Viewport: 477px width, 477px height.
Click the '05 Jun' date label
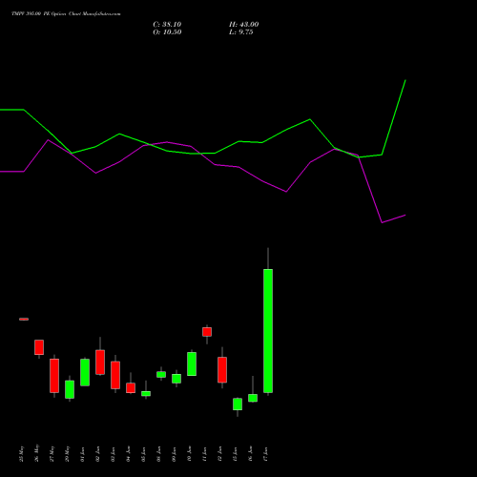tap(144, 454)
